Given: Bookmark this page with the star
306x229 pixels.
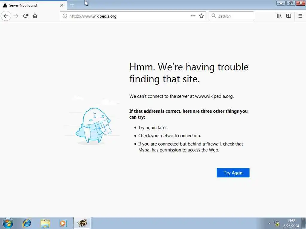Looking at the screenshot, I should point(201,16).
